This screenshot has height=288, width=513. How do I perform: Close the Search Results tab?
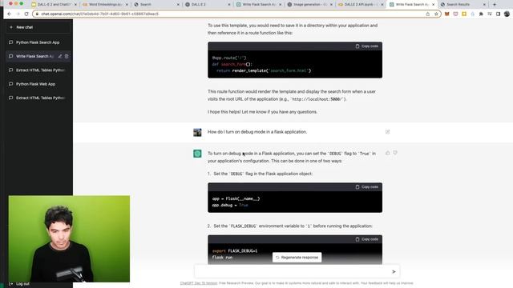[484, 5]
